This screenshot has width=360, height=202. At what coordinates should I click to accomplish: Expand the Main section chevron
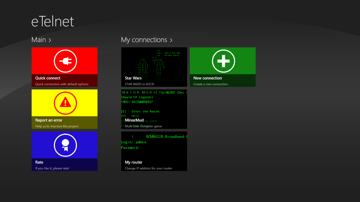pyautogui.click(x=50, y=40)
